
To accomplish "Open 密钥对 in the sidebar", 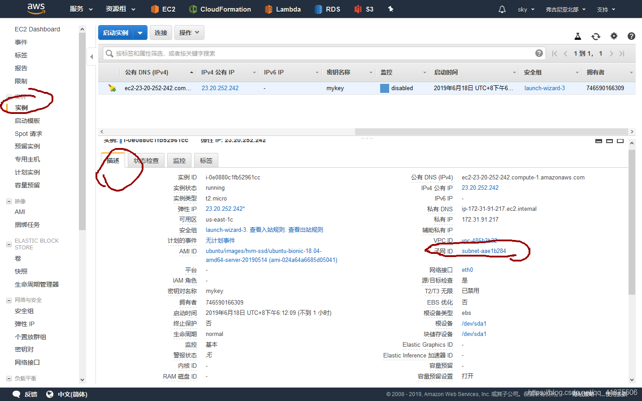I will click(x=24, y=349).
